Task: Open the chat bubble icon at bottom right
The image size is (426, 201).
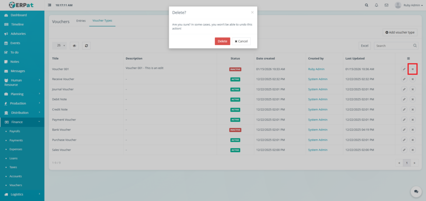Action: tap(416, 191)
